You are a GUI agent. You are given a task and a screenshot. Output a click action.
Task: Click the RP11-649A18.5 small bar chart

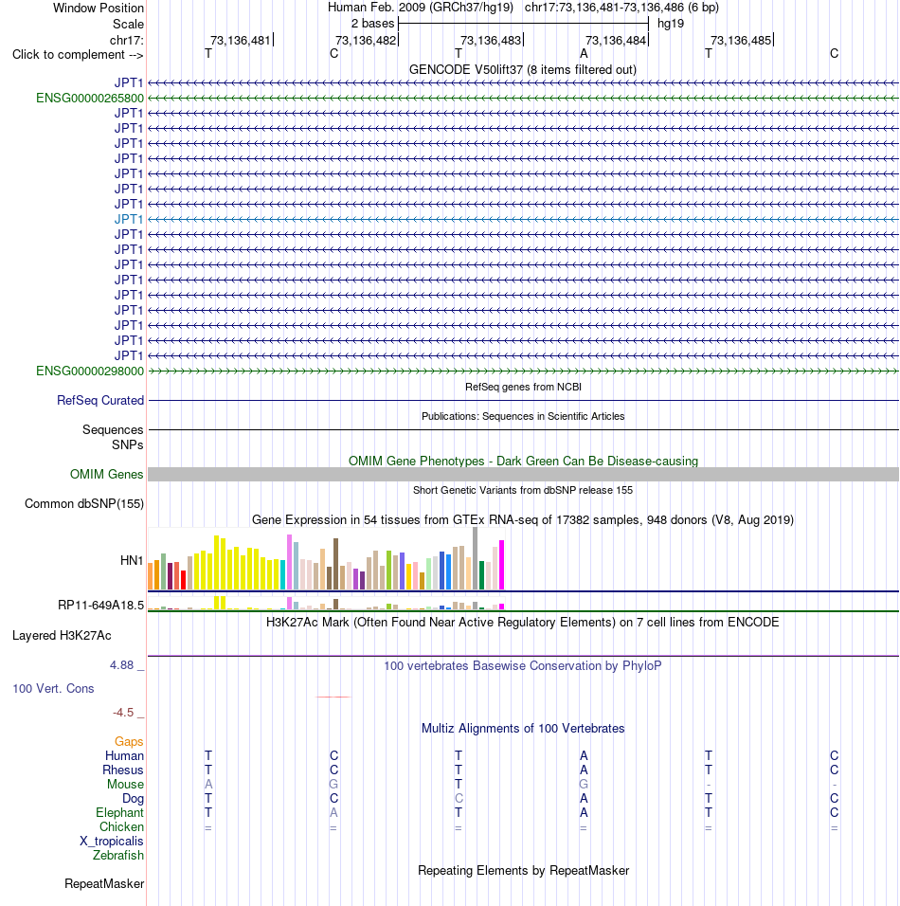[x=327, y=603]
